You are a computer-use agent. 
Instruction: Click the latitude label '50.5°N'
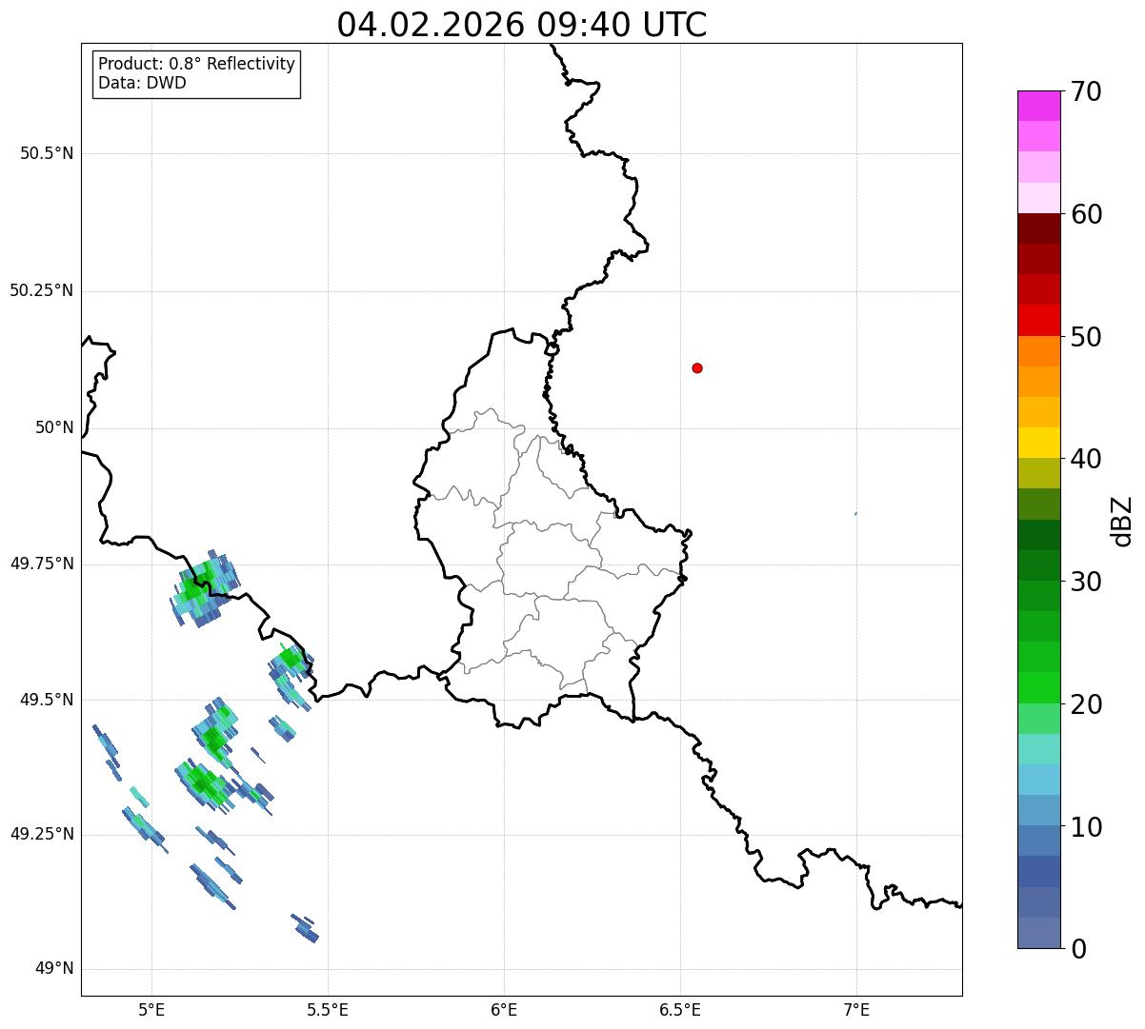point(47,153)
